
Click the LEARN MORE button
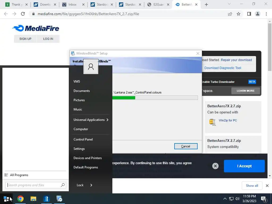[245, 91]
